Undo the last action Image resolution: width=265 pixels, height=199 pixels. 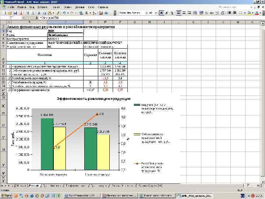[x=64, y=13]
